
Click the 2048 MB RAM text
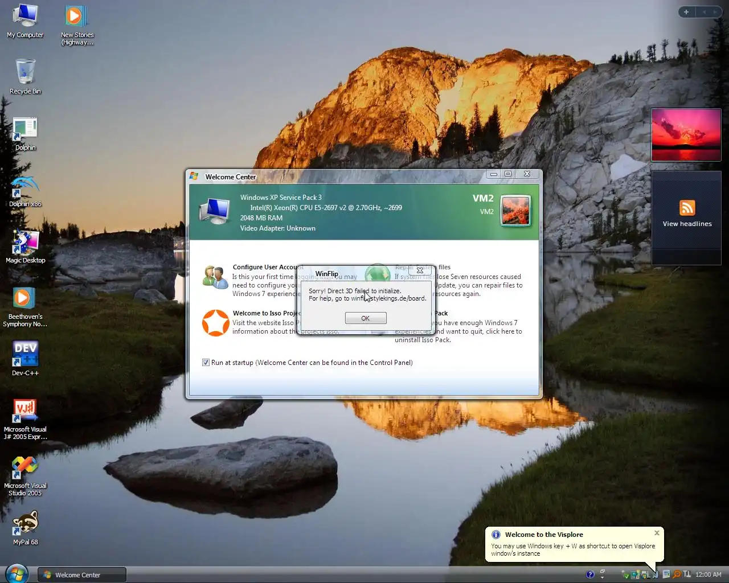point(261,218)
